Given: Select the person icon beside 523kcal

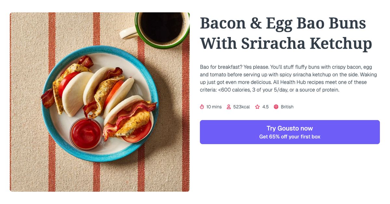Looking at the screenshot, I should pyautogui.click(x=229, y=107).
